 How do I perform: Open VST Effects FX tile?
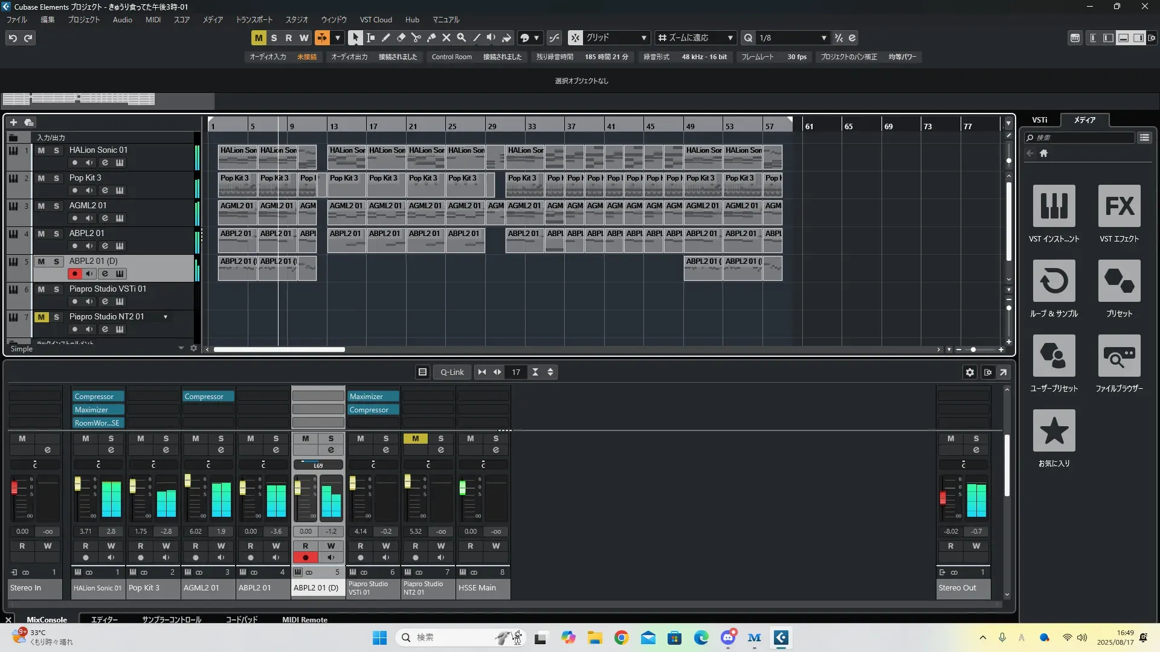1119,206
